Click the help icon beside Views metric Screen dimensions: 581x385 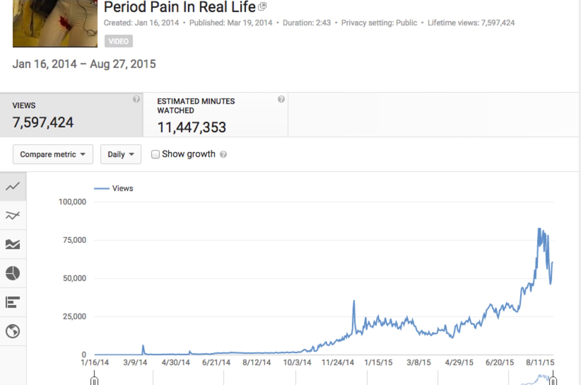(x=136, y=99)
